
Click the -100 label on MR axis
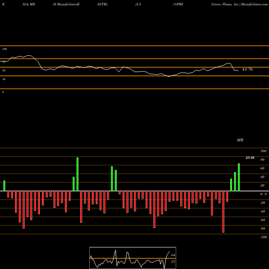tap(264, 237)
